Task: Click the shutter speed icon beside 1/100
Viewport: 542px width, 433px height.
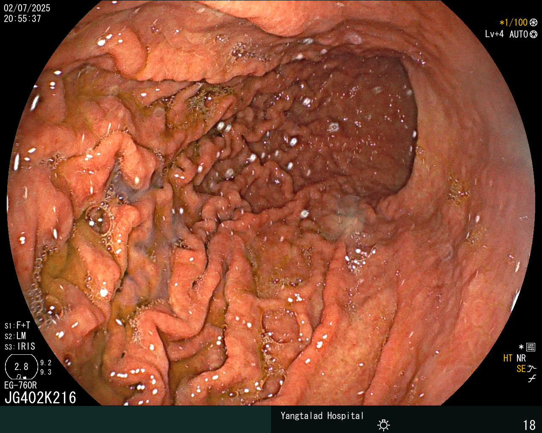Action: click(534, 22)
